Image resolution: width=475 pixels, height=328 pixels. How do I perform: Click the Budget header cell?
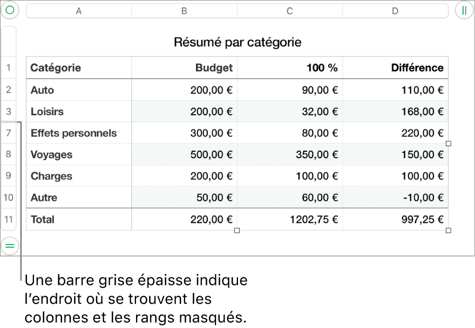184,68
